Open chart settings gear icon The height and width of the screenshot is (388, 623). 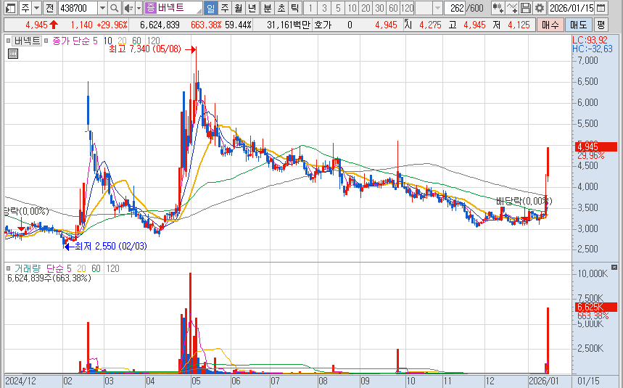click(x=539, y=7)
